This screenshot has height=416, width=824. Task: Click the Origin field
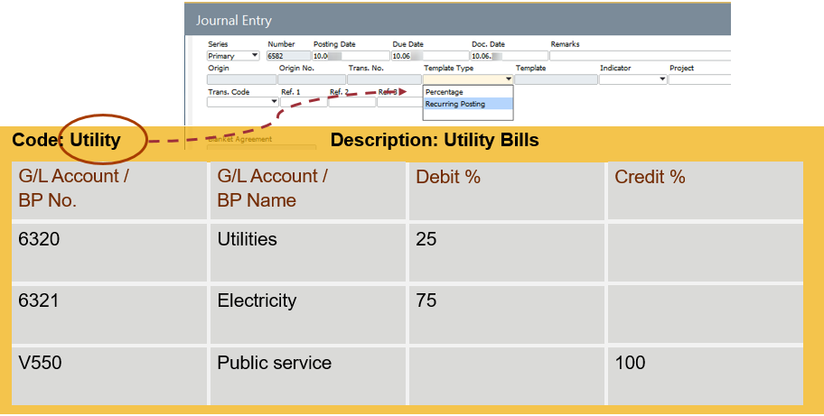point(242,79)
